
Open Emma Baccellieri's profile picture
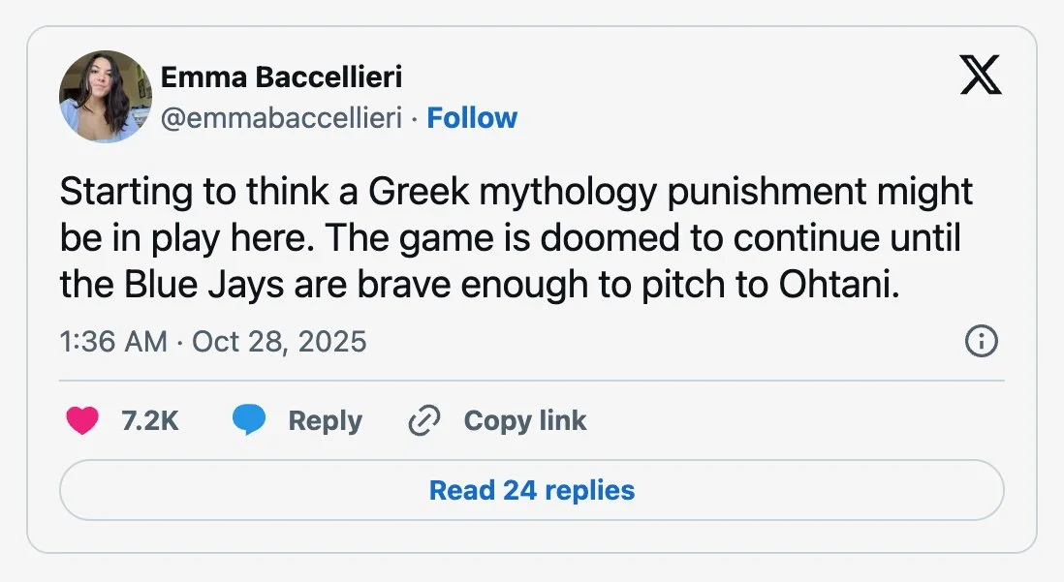[x=106, y=97]
